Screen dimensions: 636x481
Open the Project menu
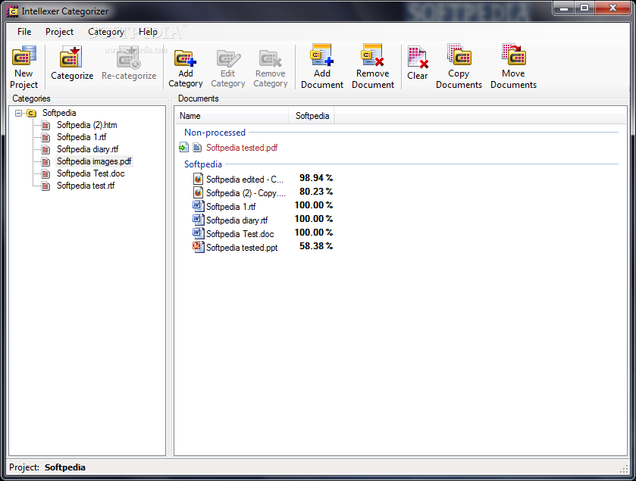click(x=59, y=32)
